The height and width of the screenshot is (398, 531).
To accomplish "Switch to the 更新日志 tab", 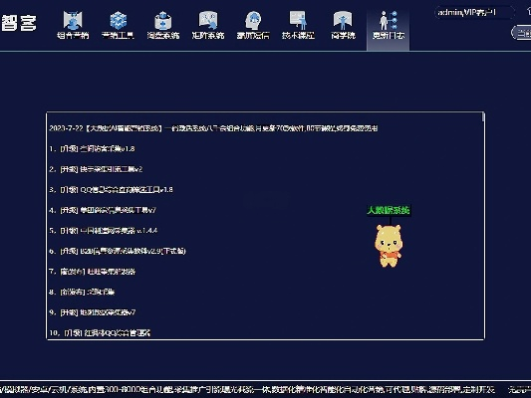I will click(389, 29).
